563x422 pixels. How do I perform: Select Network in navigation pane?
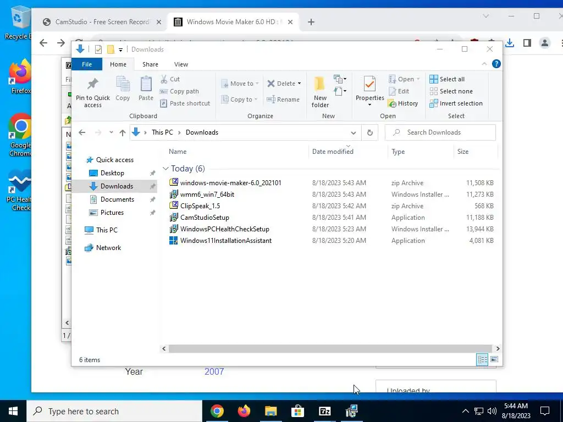pos(108,248)
